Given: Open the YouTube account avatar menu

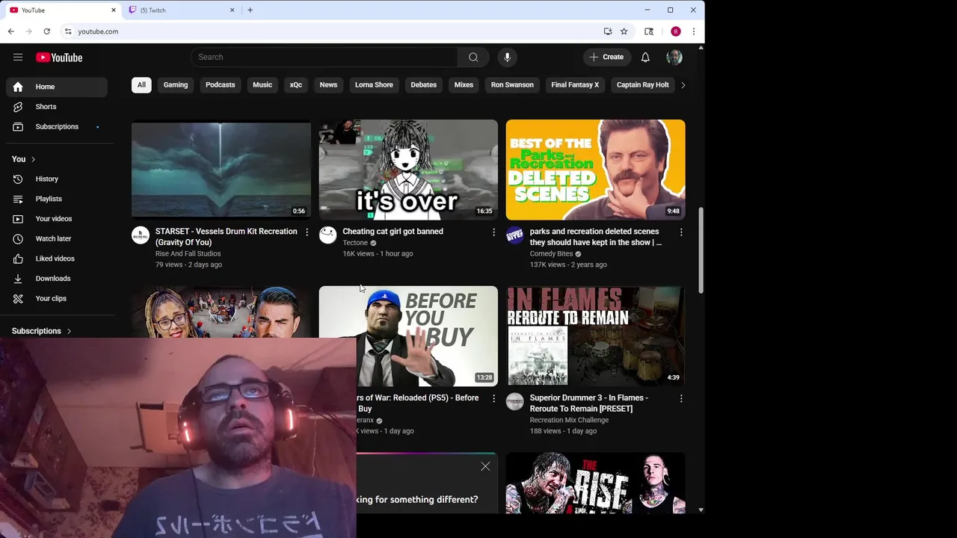Looking at the screenshot, I should 674,58.
